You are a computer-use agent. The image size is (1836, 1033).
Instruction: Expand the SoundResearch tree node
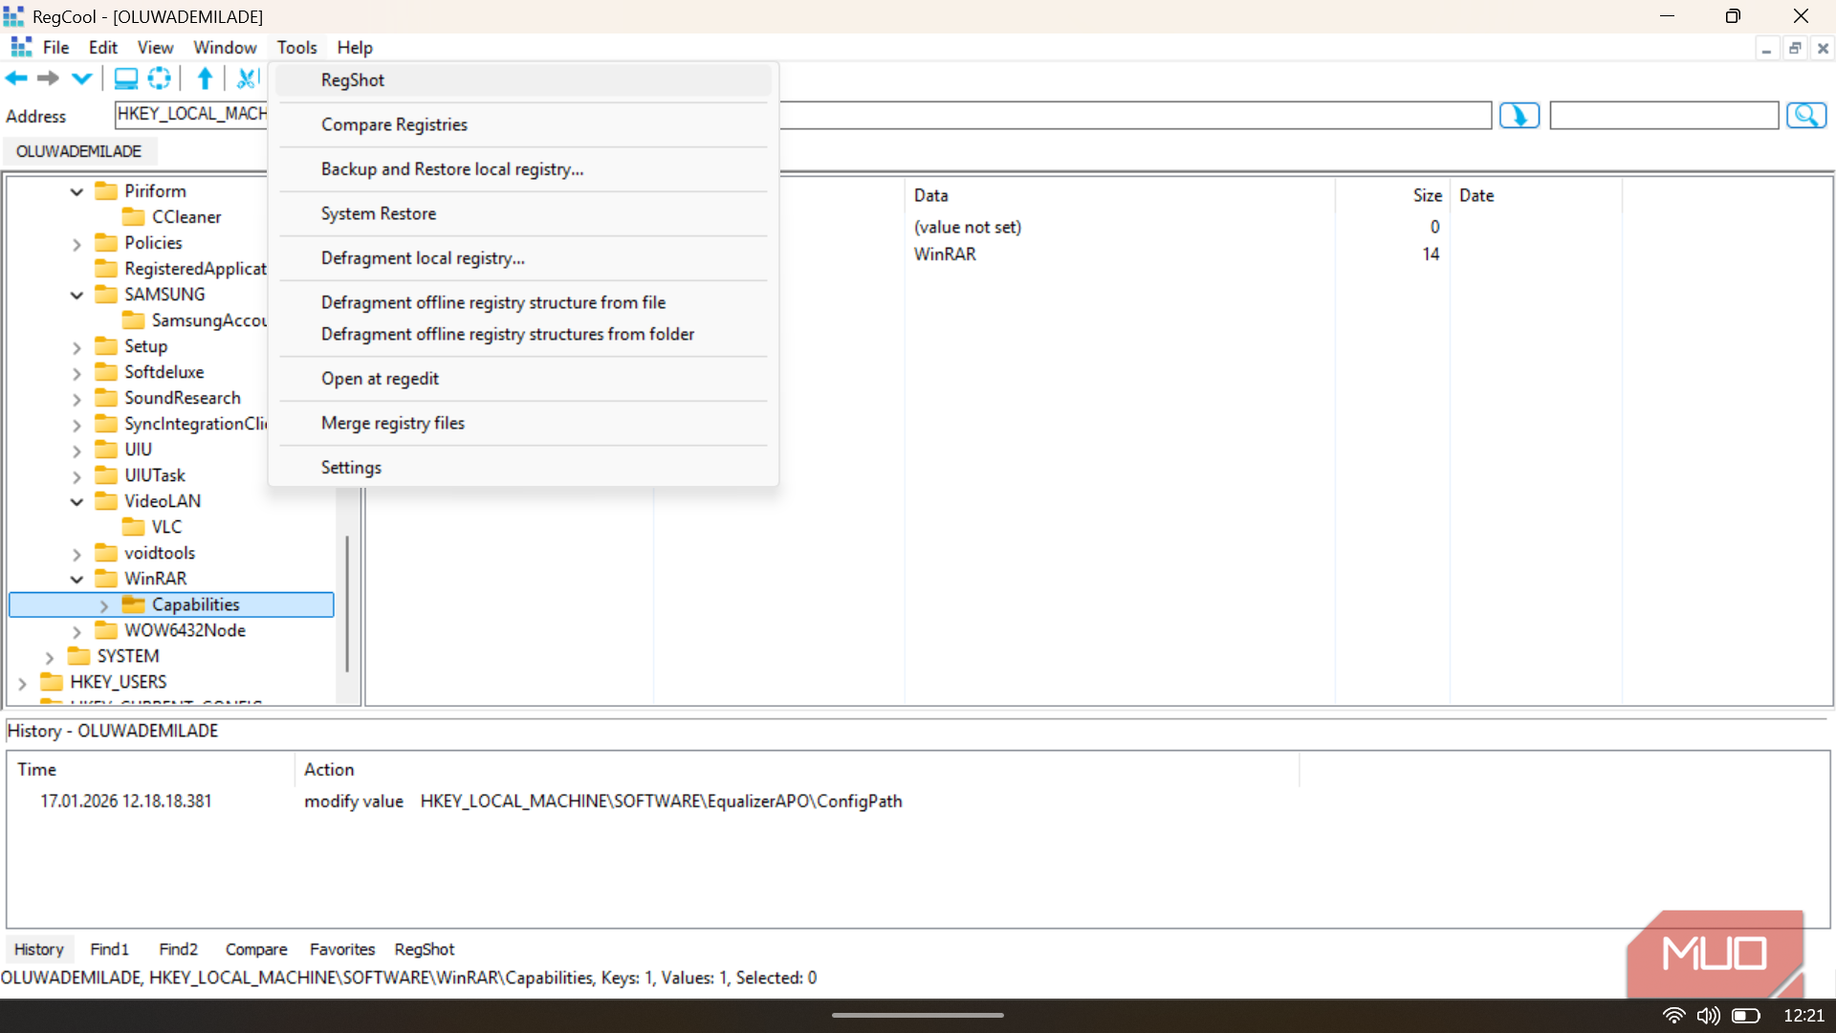[76, 399]
